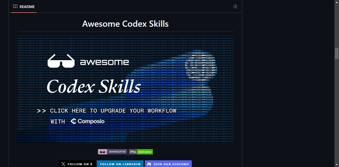Click the vertical scrollbar thumb
Viewport: 339px width, 167px height.
337,53
